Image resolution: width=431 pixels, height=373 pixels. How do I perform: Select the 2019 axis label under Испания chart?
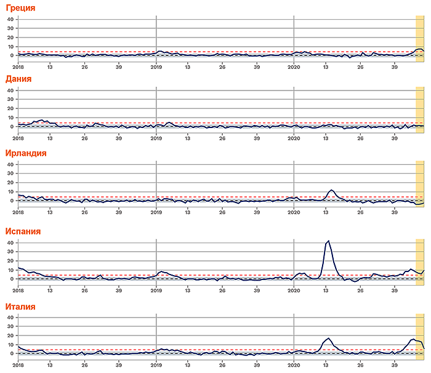(156, 291)
